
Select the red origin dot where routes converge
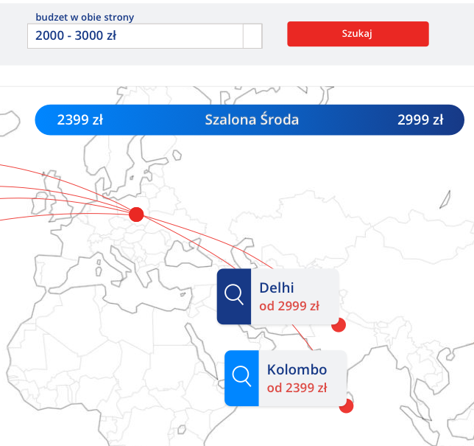tap(136, 215)
